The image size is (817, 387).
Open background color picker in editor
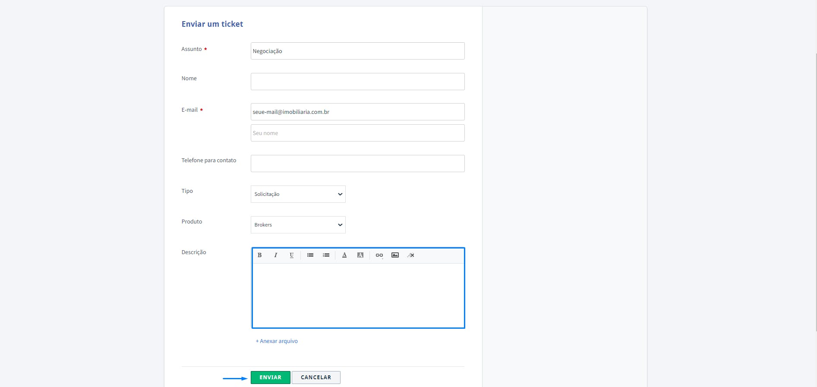tap(360, 255)
